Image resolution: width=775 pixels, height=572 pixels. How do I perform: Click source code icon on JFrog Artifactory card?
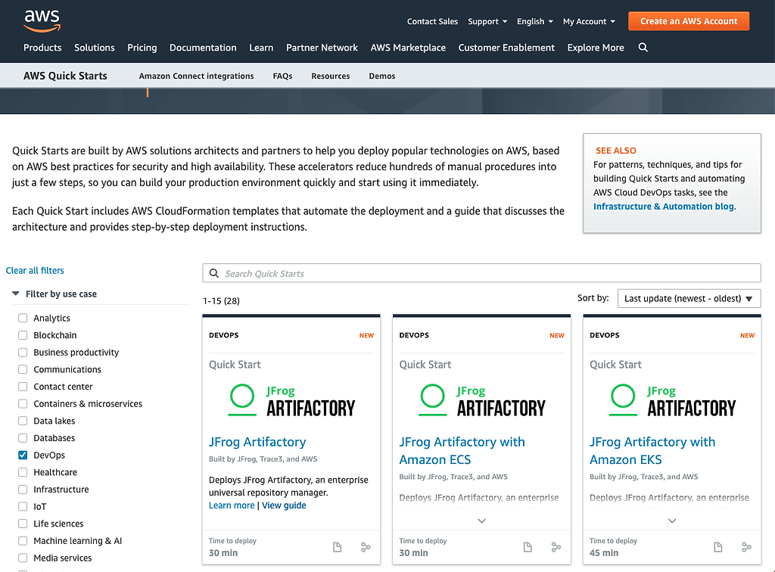click(366, 547)
